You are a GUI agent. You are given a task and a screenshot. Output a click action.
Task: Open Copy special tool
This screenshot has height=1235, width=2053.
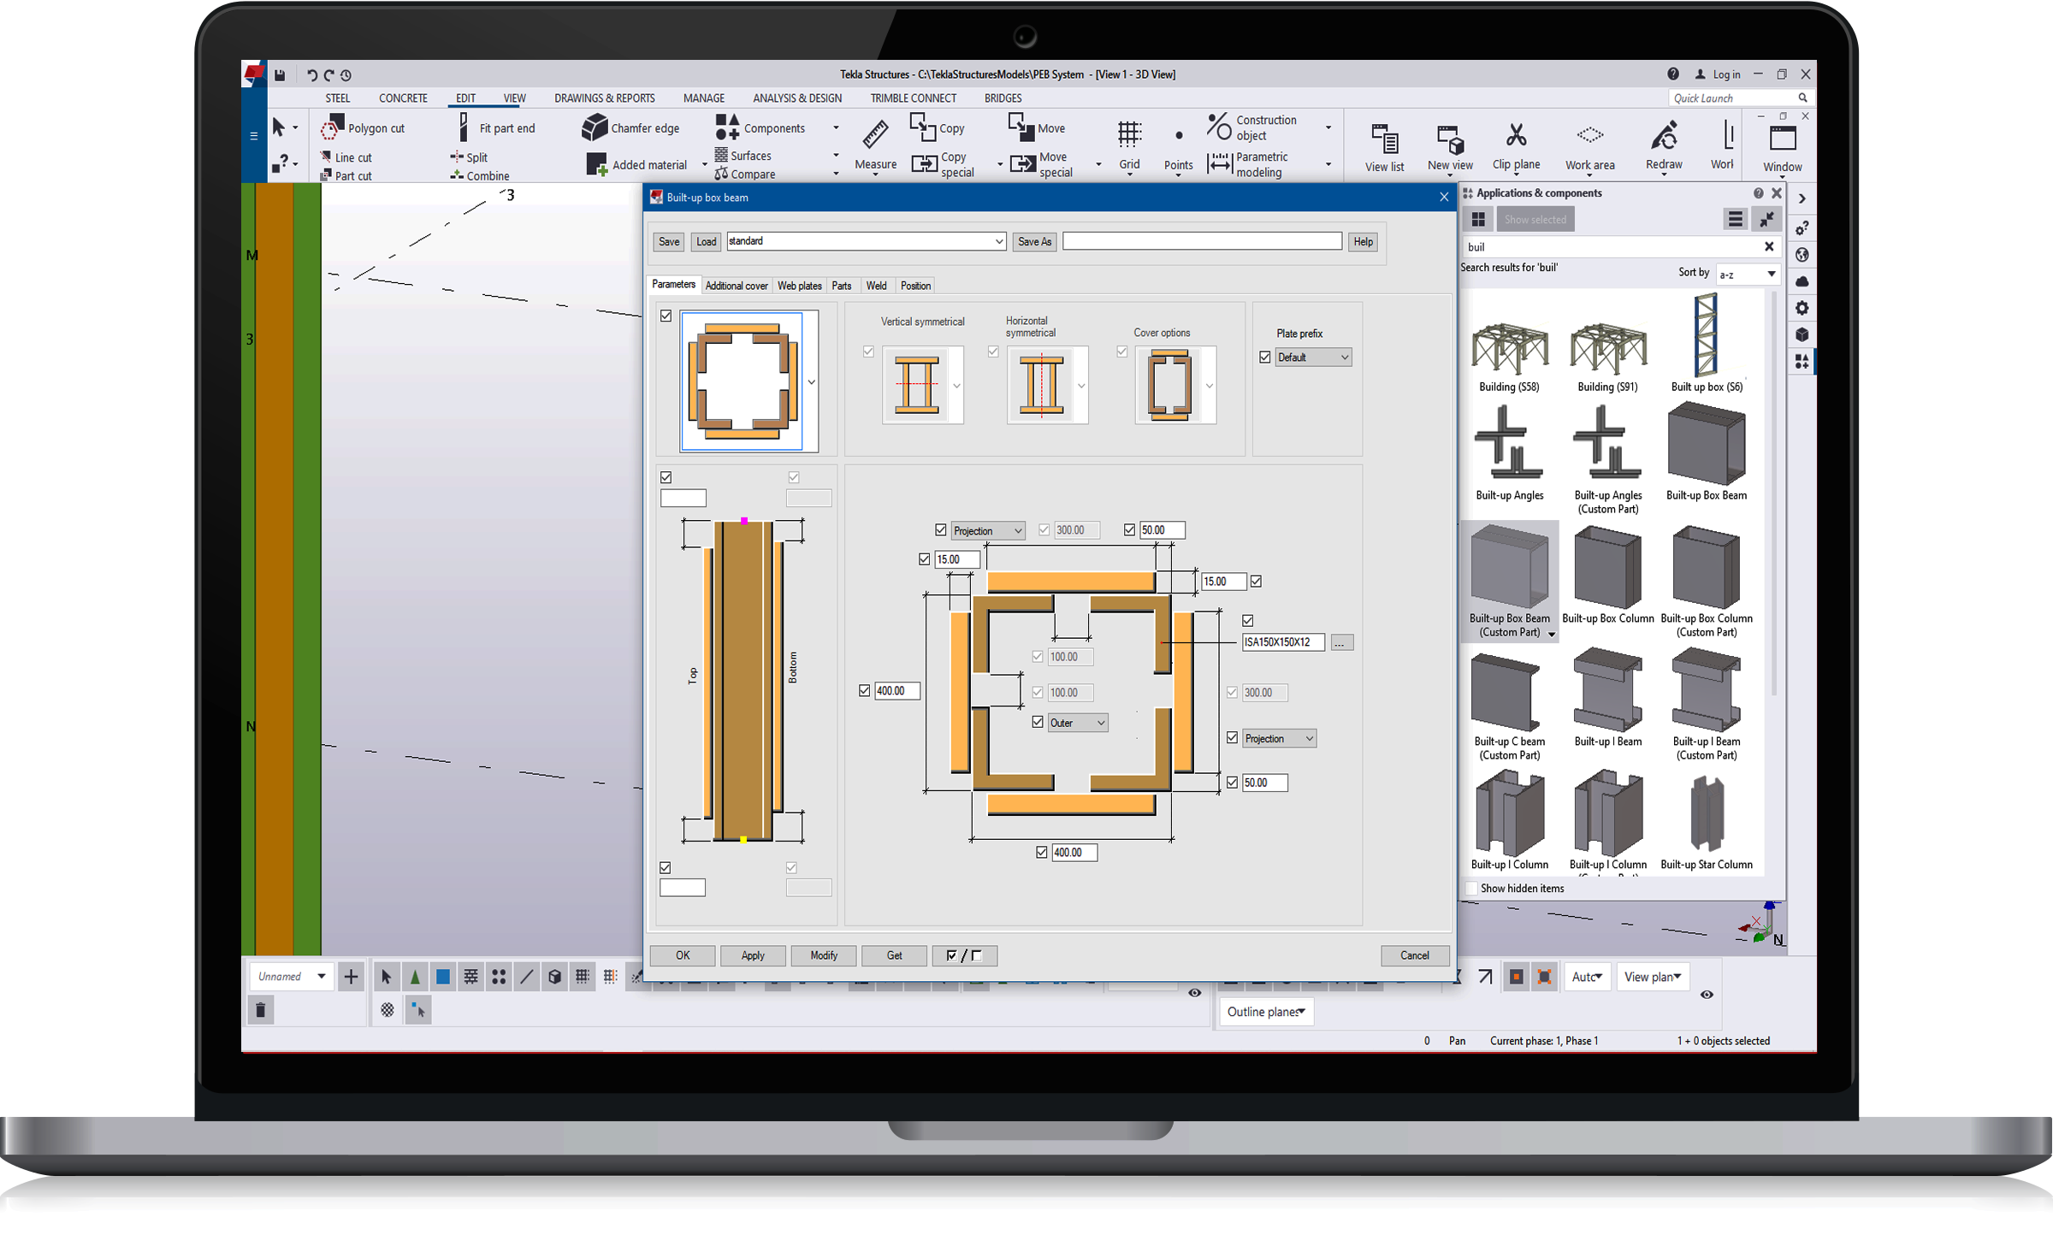click(x=944, y=164)
